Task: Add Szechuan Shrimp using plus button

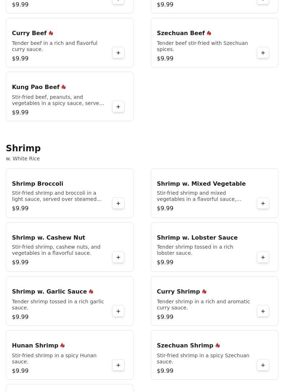Action: pyautogui.click(x=263, y=365)
